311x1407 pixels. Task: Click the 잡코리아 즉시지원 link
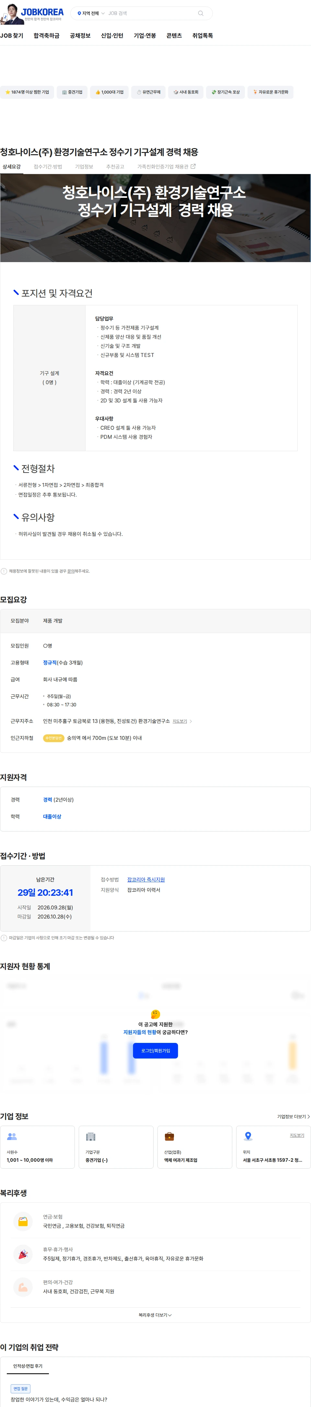[146, 880]
